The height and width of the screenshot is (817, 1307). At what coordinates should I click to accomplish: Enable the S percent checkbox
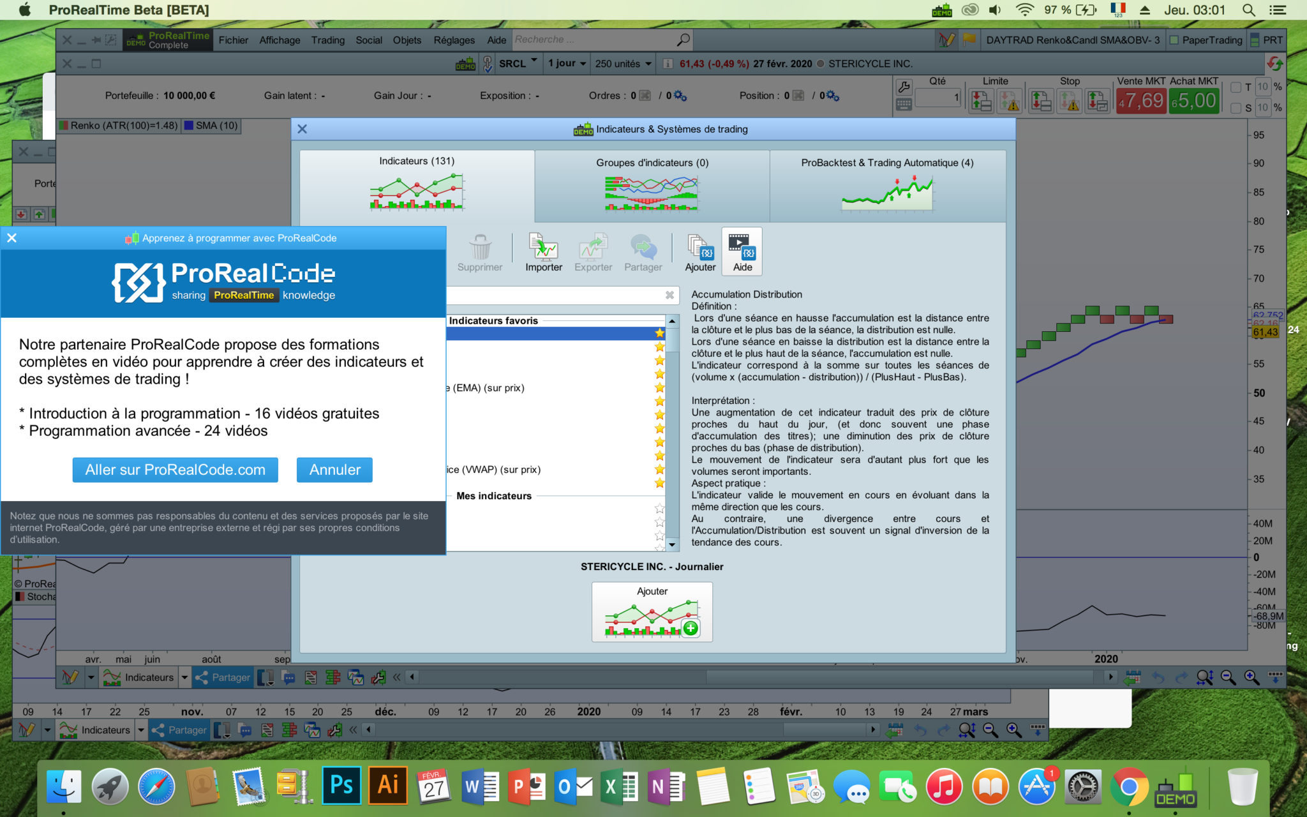[x=1236, y=108]
